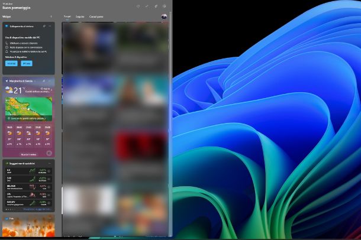This screenshot has width=361, height=240.
Task: Choose the Android device button
Action: coord(11,63)
